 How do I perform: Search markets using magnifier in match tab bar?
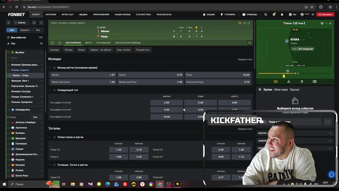coord(249,43)
